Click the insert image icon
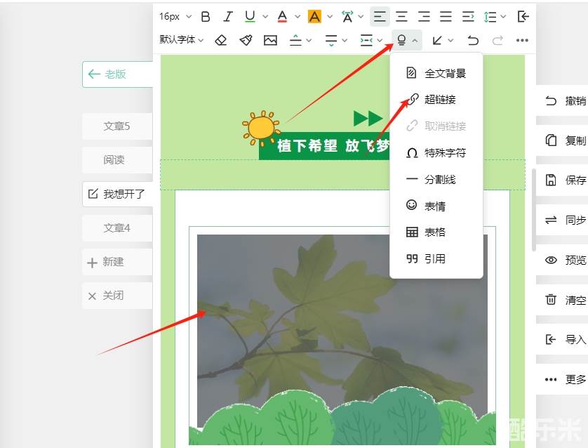The image size is (588, 448). pos(270,40)
